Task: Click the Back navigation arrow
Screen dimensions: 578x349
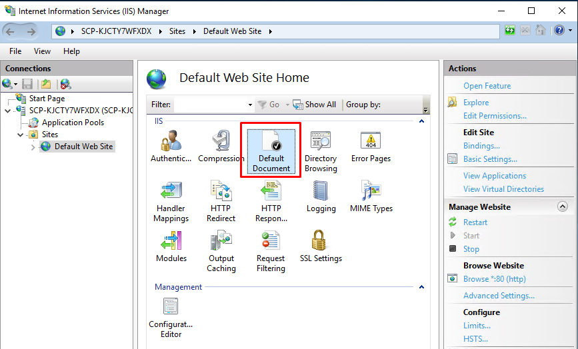Action: (10, 32)
